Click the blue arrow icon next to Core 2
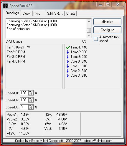This screenshot has width=127, height=146. 68,71
